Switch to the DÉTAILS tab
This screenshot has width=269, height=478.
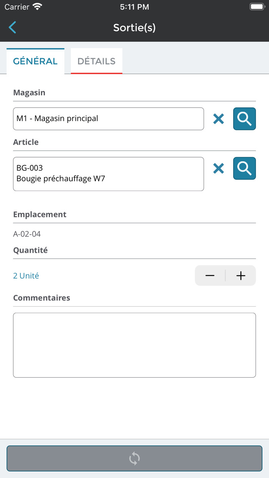(x=96, y=61)
